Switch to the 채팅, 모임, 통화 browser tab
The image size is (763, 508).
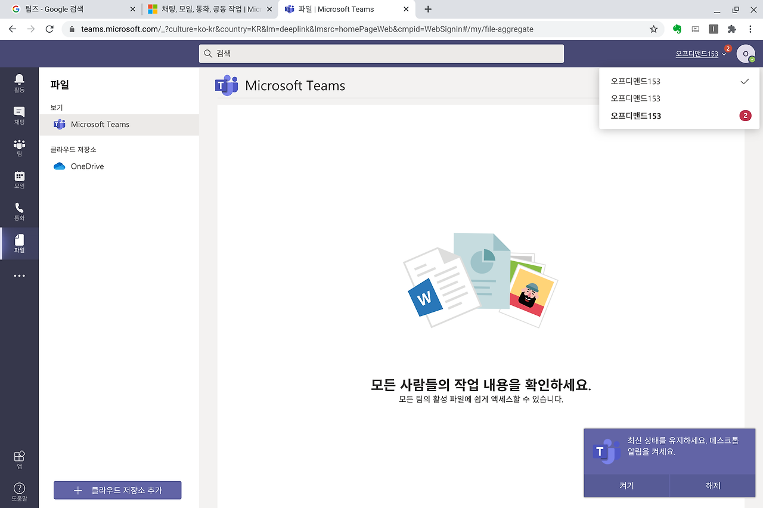210,10
